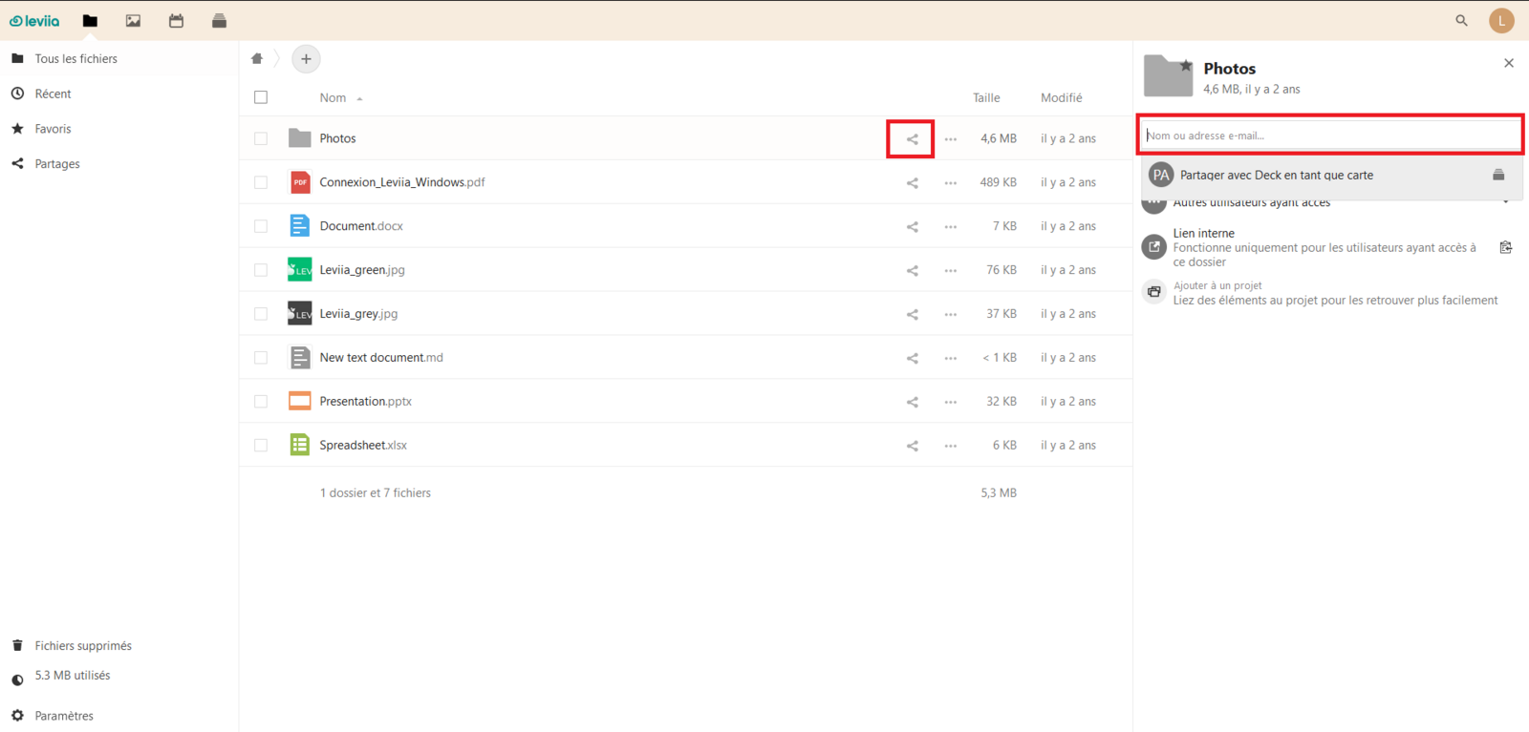Open Spreadsheet.xlsx file name
The width and height of the screenshot is (1529, 732).
tap(363, 446)
